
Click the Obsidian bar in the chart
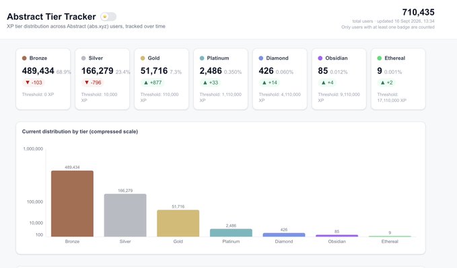tap(337, 236)
